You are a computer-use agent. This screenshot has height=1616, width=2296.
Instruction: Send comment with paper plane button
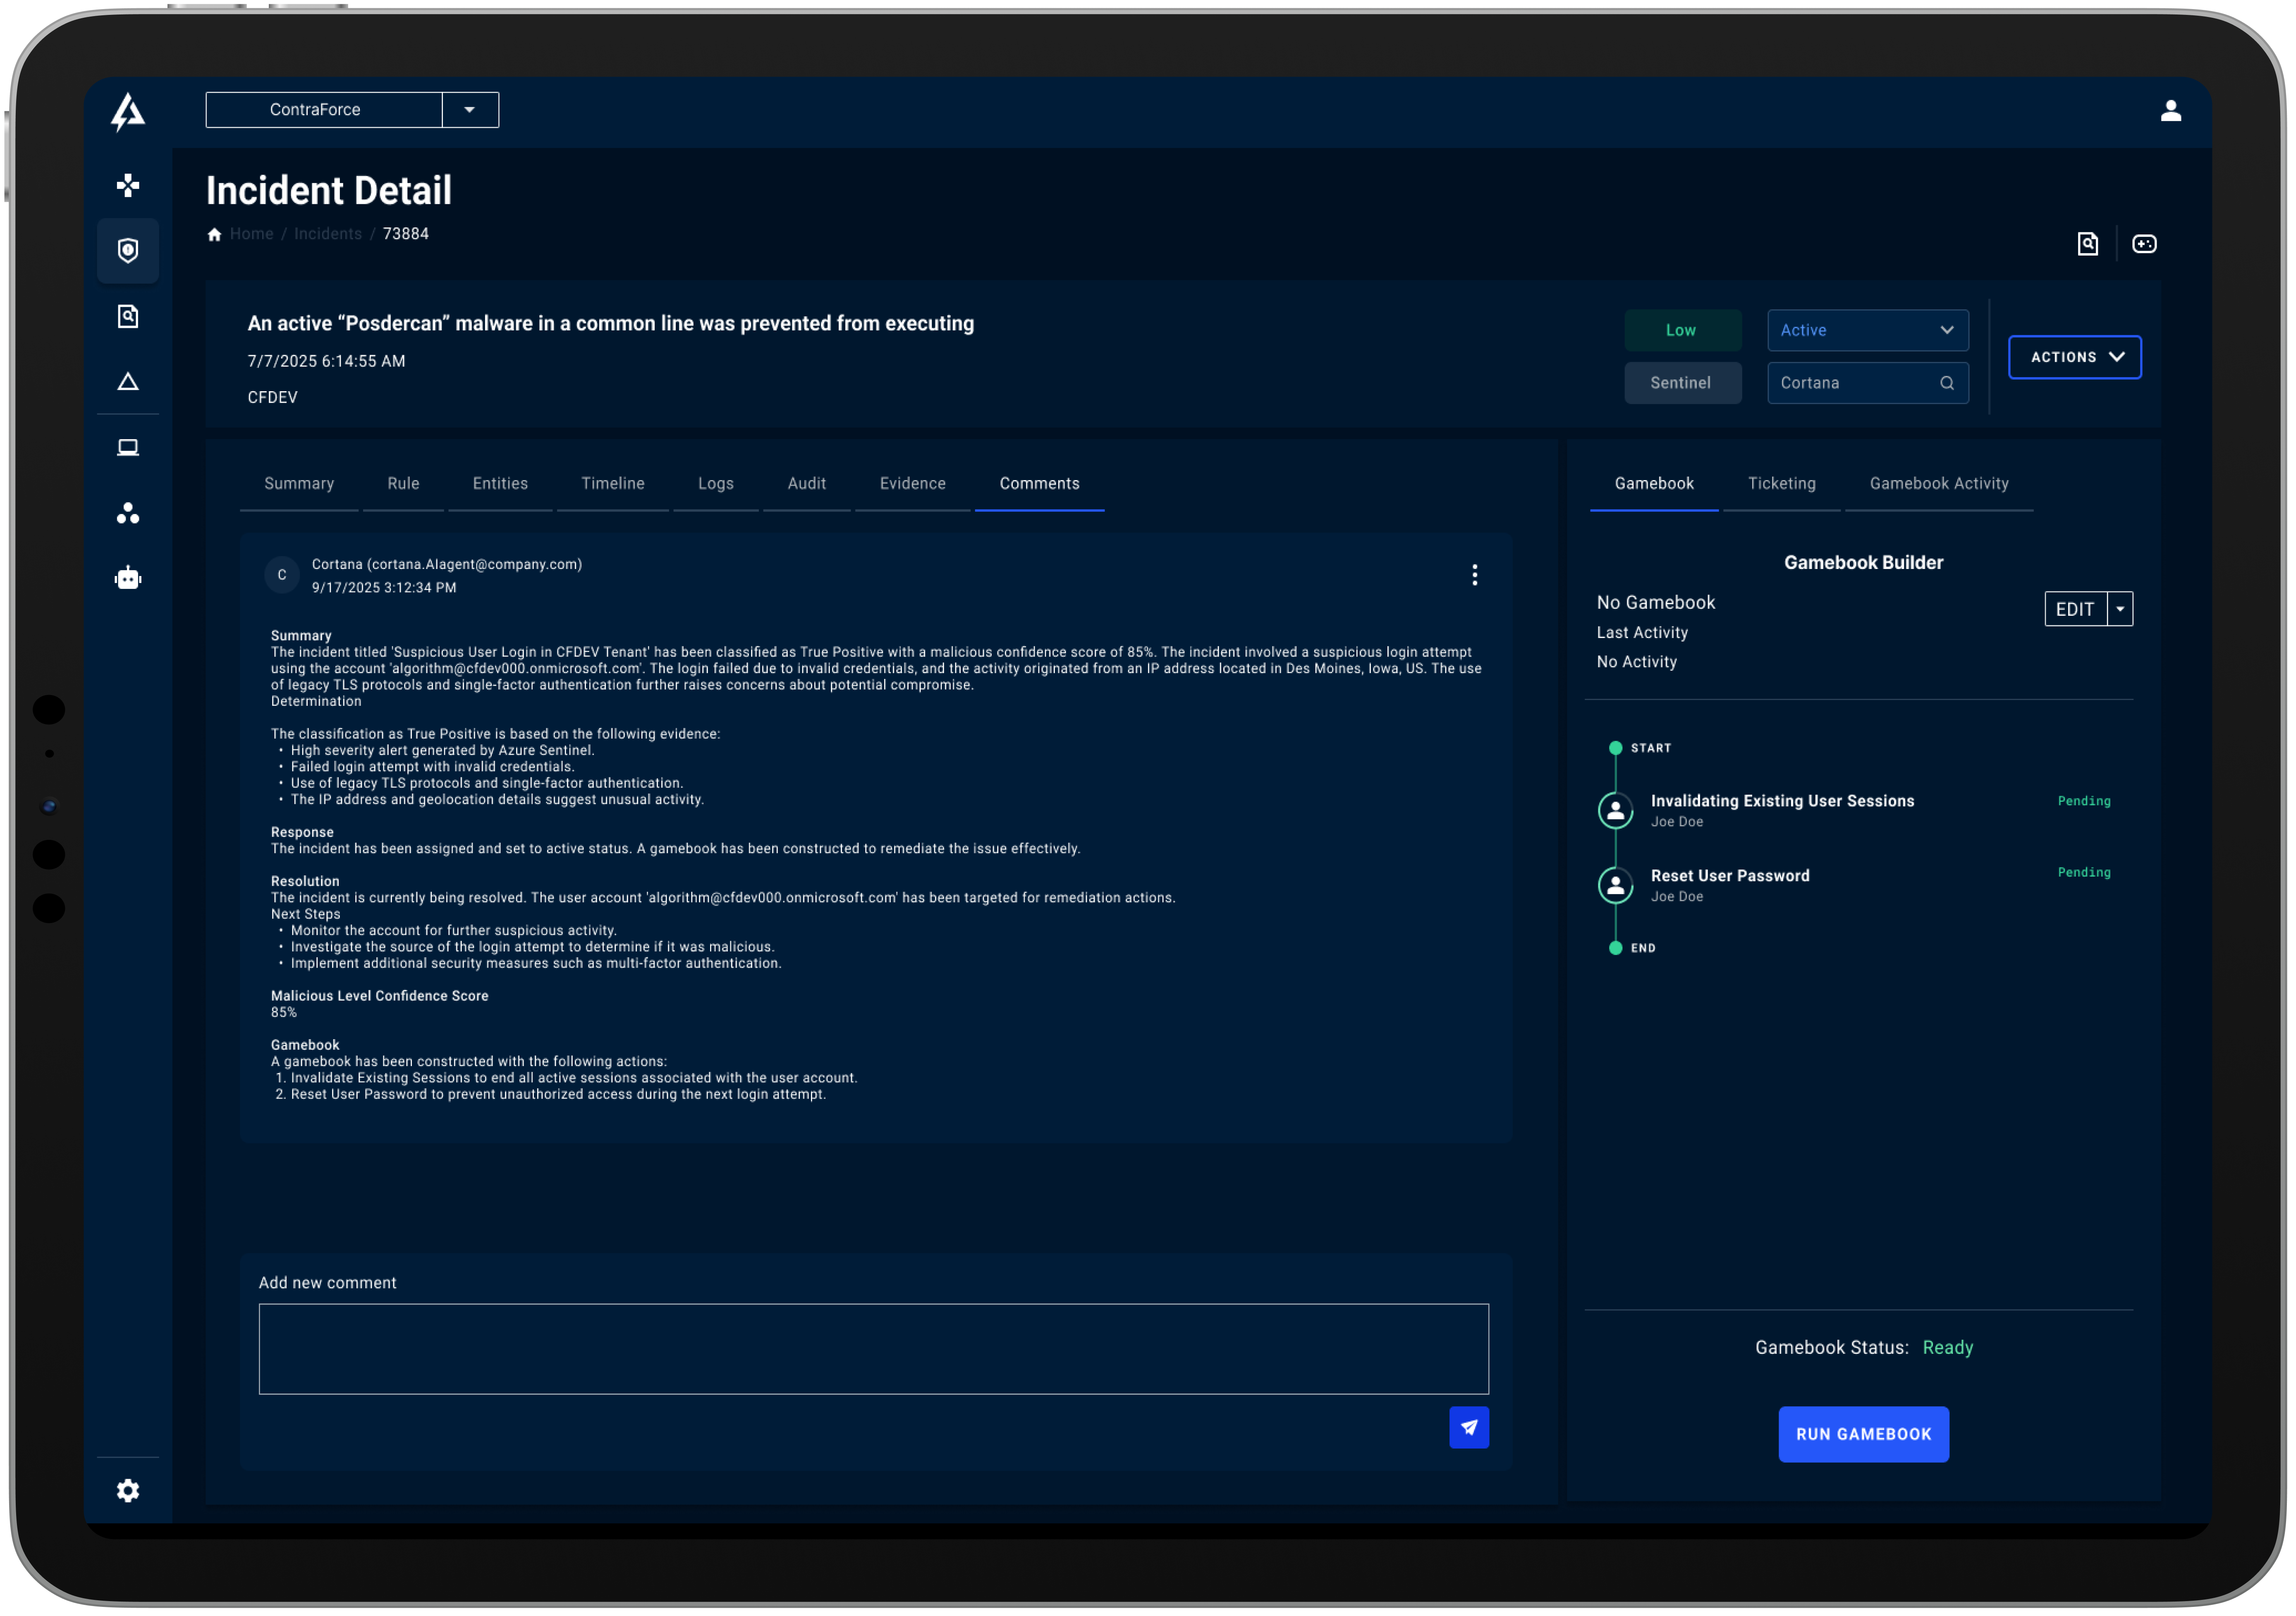[1468, 1427]
